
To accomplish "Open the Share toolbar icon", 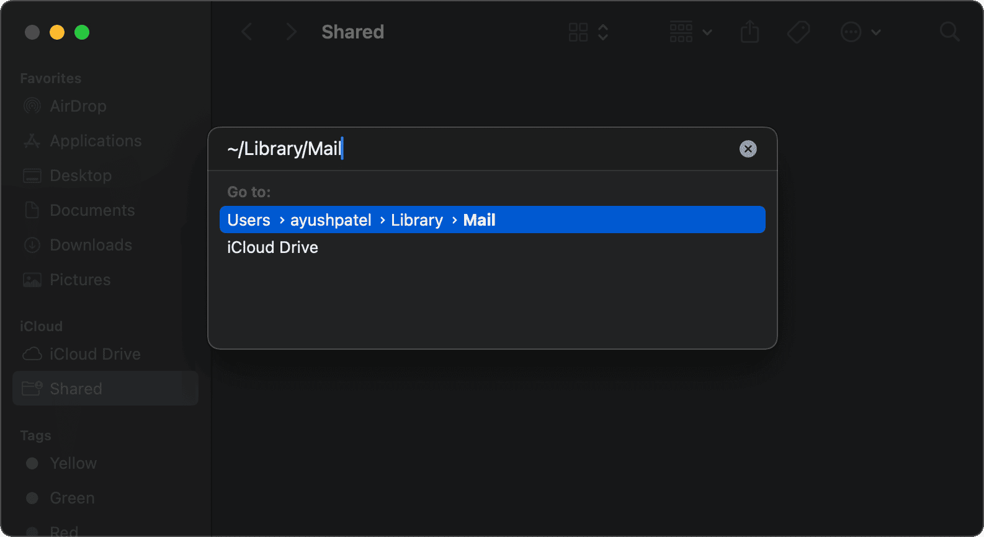I will click(x=749, y=32).
